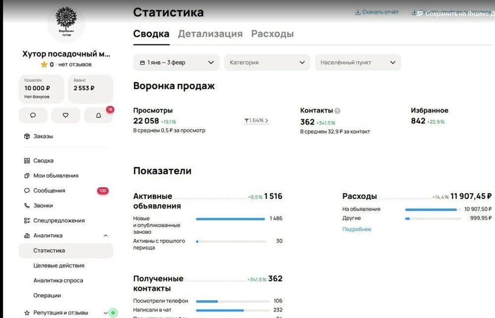Viewport: 495px width, 318px height.
Task: Click the Мои объявления documents icon
Action: coord(27,175)
